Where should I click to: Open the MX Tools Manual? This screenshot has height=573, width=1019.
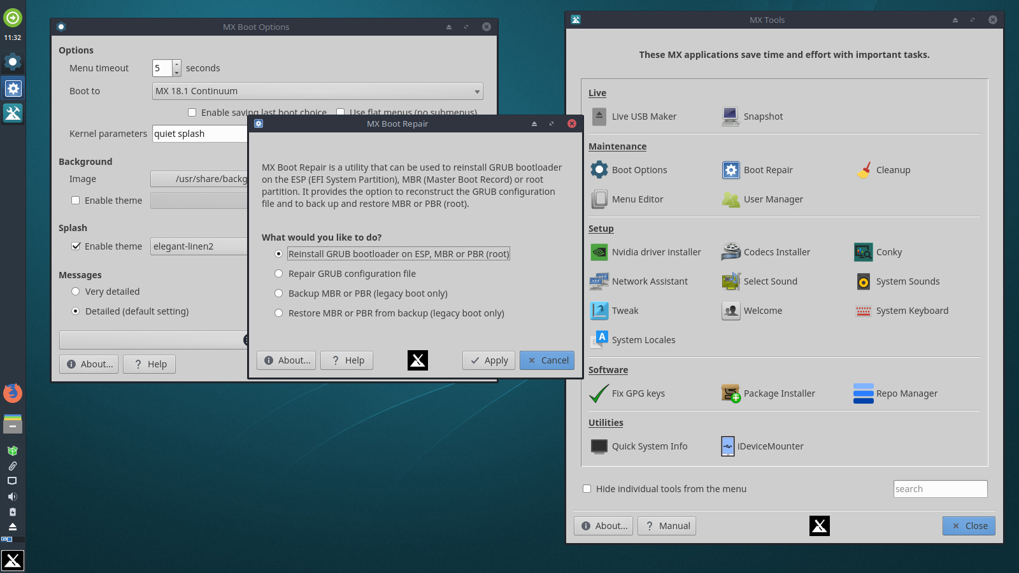pyautogui.click(x=667, y=526)
